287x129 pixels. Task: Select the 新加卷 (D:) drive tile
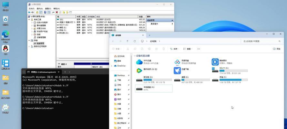pyautogui.click(x=154, y=80)
